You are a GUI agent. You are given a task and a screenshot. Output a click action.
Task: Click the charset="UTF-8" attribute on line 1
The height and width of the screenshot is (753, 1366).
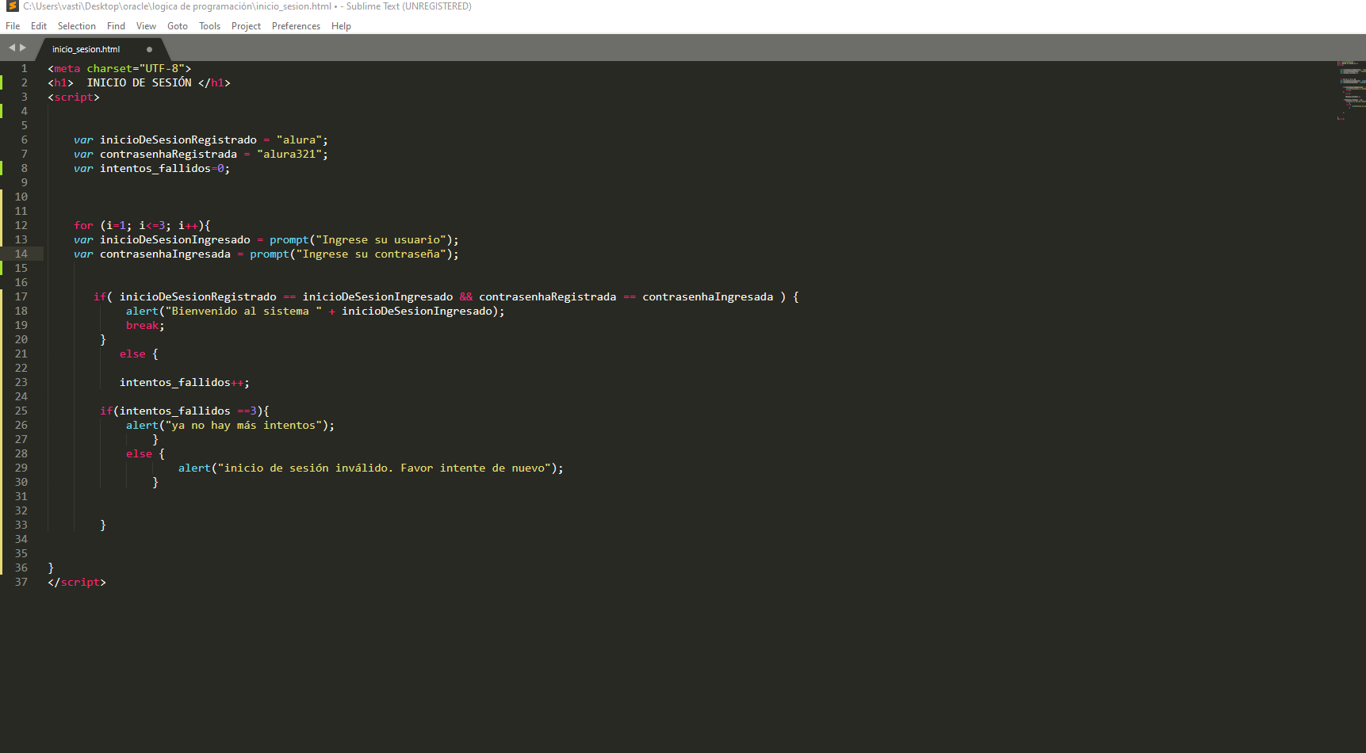136,68
